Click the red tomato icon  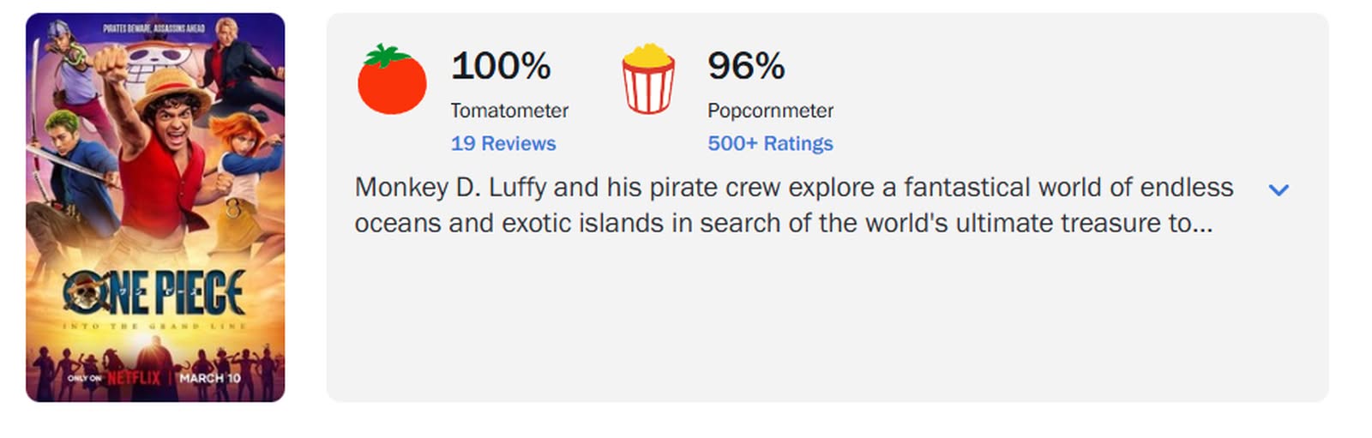coord(392,81)
